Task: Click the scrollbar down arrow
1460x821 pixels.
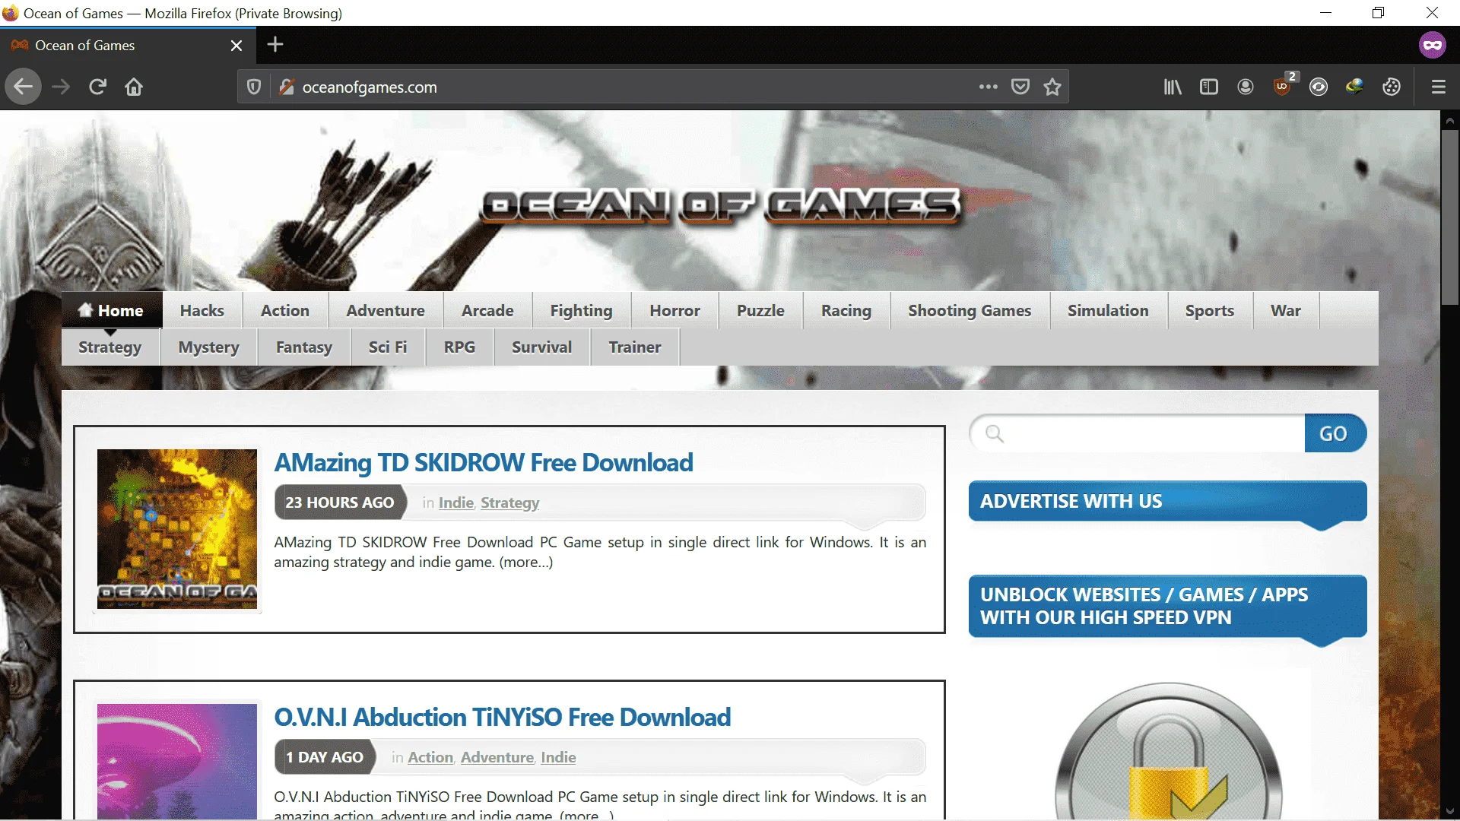Action: [x=1450, y=811]
